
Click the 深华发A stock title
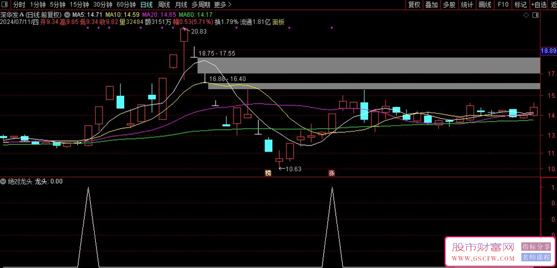coord(12,15)
